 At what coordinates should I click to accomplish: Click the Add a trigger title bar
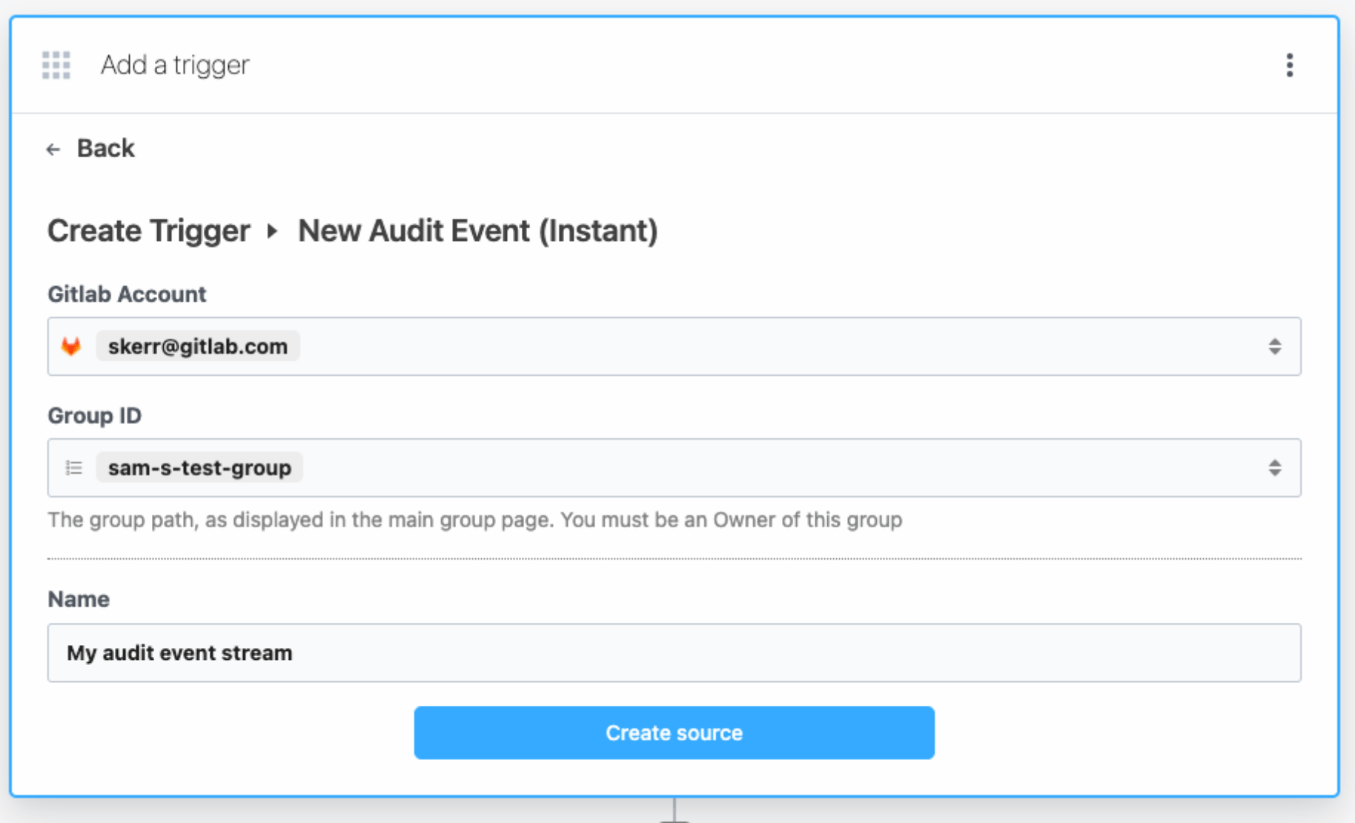175,65
